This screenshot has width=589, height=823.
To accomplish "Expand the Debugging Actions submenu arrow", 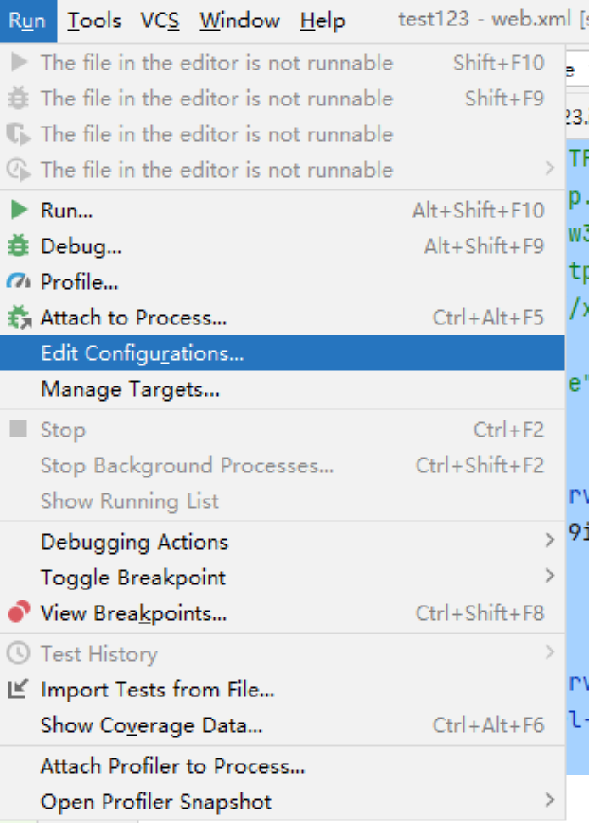I will pos(549,540).
